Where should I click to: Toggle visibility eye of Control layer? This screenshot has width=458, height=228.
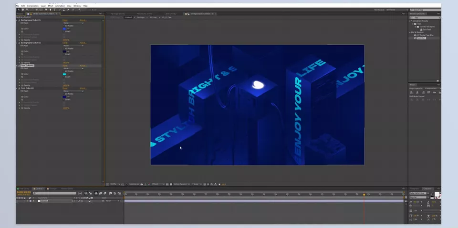pyautogui.click(x=18, y=201)
